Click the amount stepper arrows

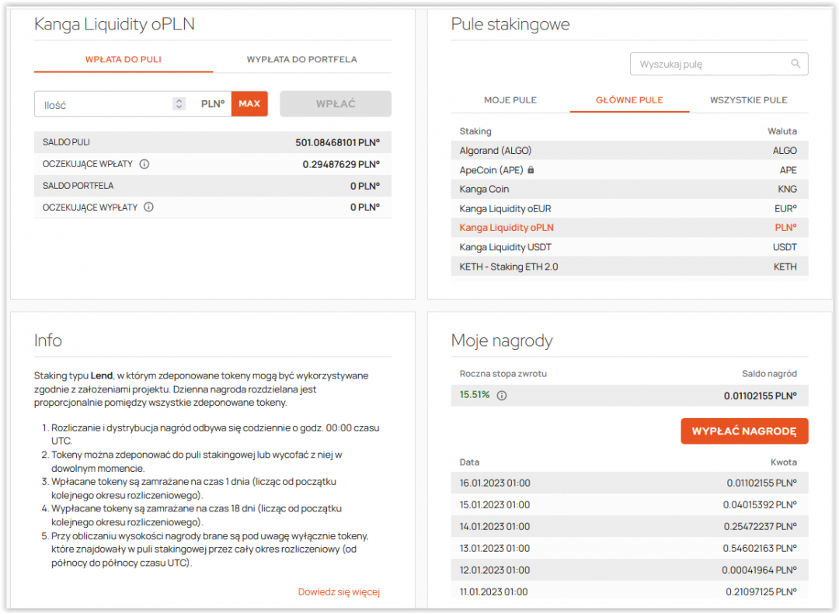pyautogui.click(x=179, y=104)
